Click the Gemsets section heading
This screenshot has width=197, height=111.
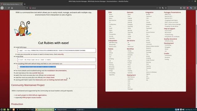[x=130, y=12]
